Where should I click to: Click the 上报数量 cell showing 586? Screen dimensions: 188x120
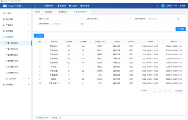(x=69, y=46)
